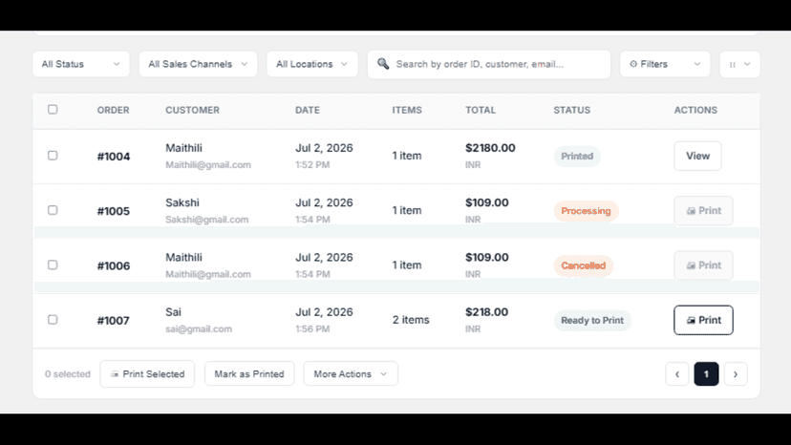This screenshot has height=445, width=791.
Task: Focus the order search field
Action: point(489,64)
